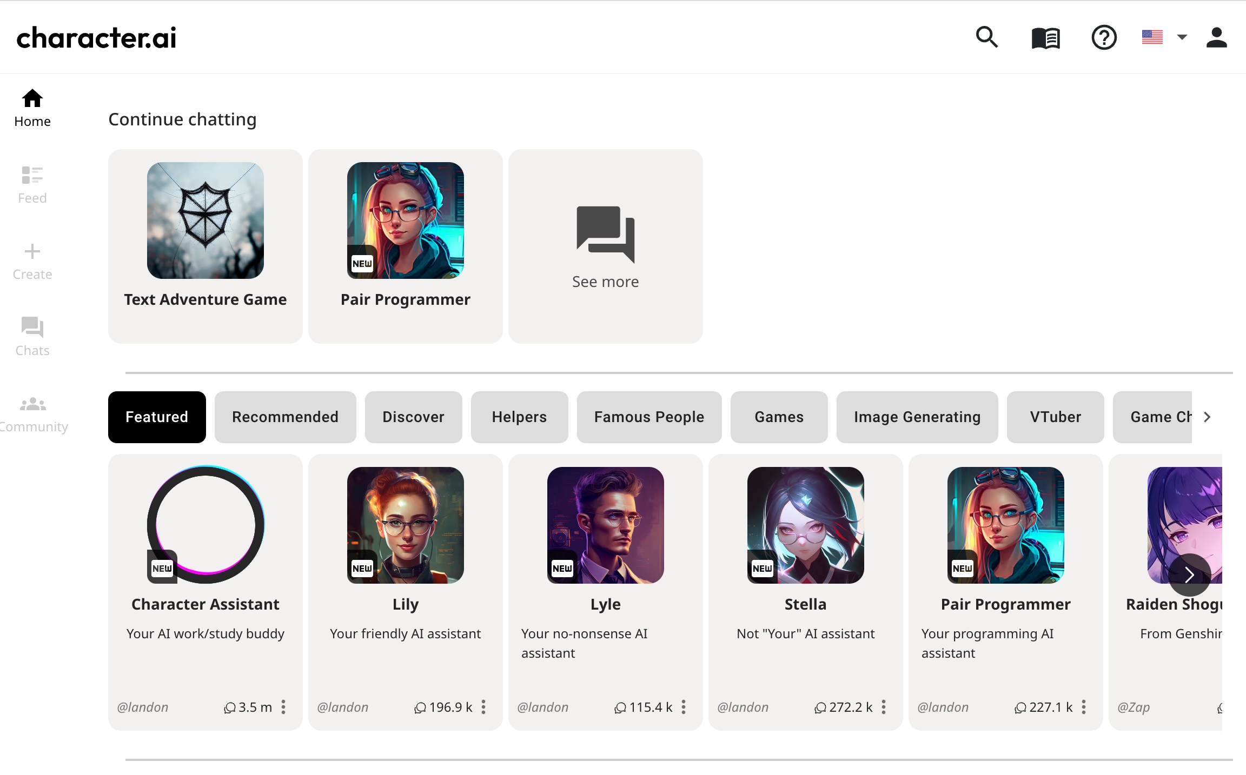Click the See more chats card
1246x775 pixels.
606,246
